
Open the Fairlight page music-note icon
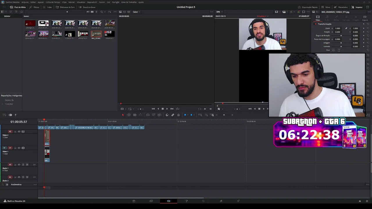coord(221,201)
